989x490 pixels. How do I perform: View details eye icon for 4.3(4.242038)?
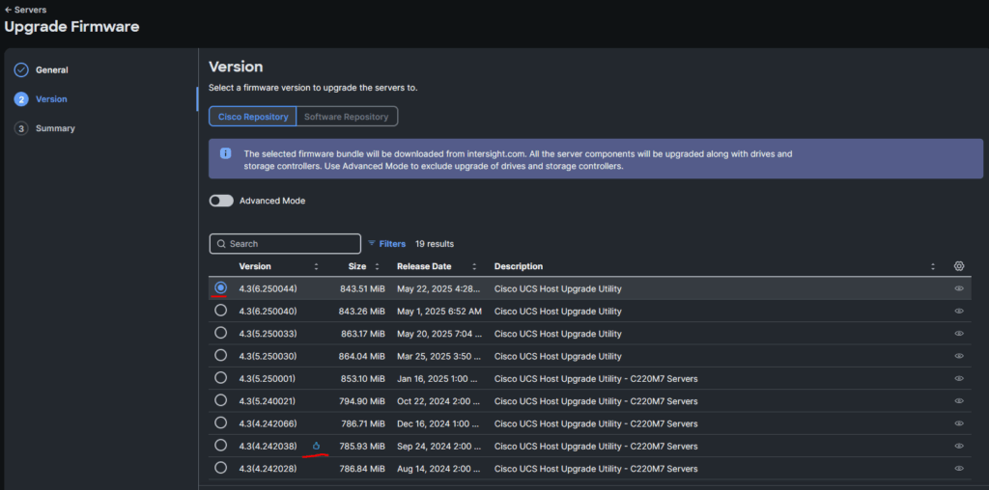[x=959, y=446]
